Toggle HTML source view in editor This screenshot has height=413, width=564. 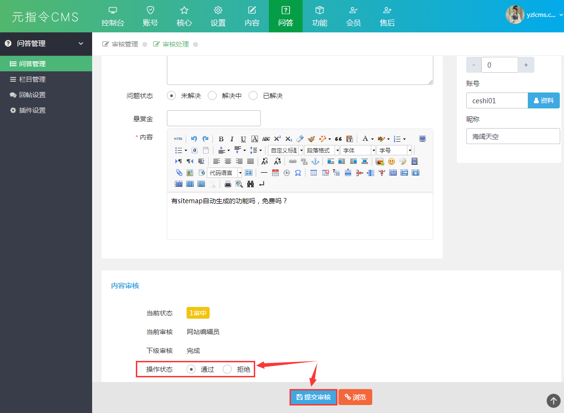point(178,139)
